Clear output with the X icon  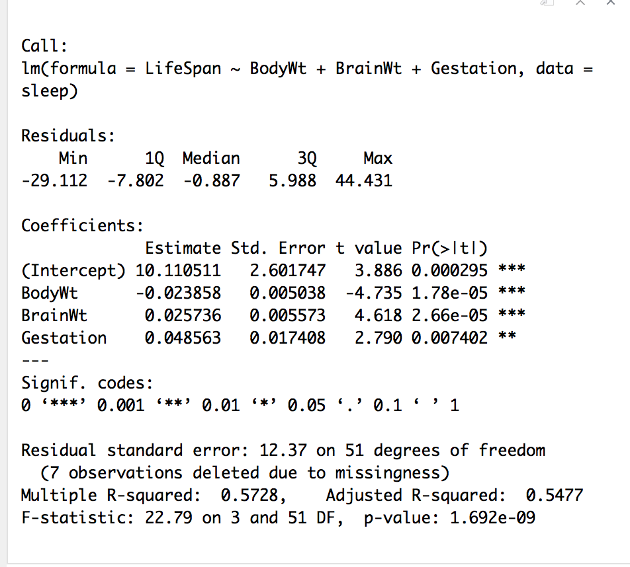pyautogui.click(x=611, y=4)
